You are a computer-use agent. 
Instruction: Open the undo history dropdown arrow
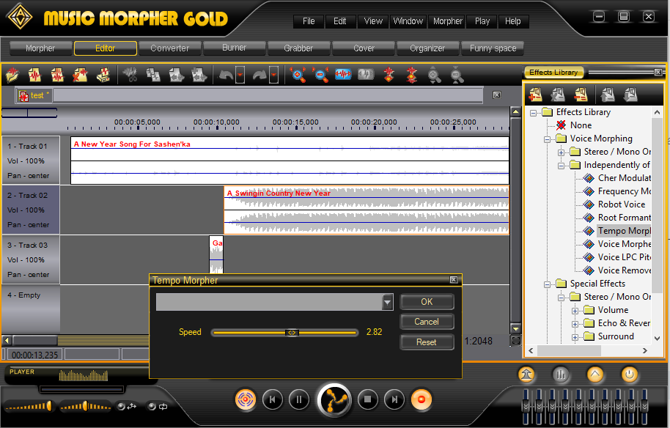[x=240, y=75]
